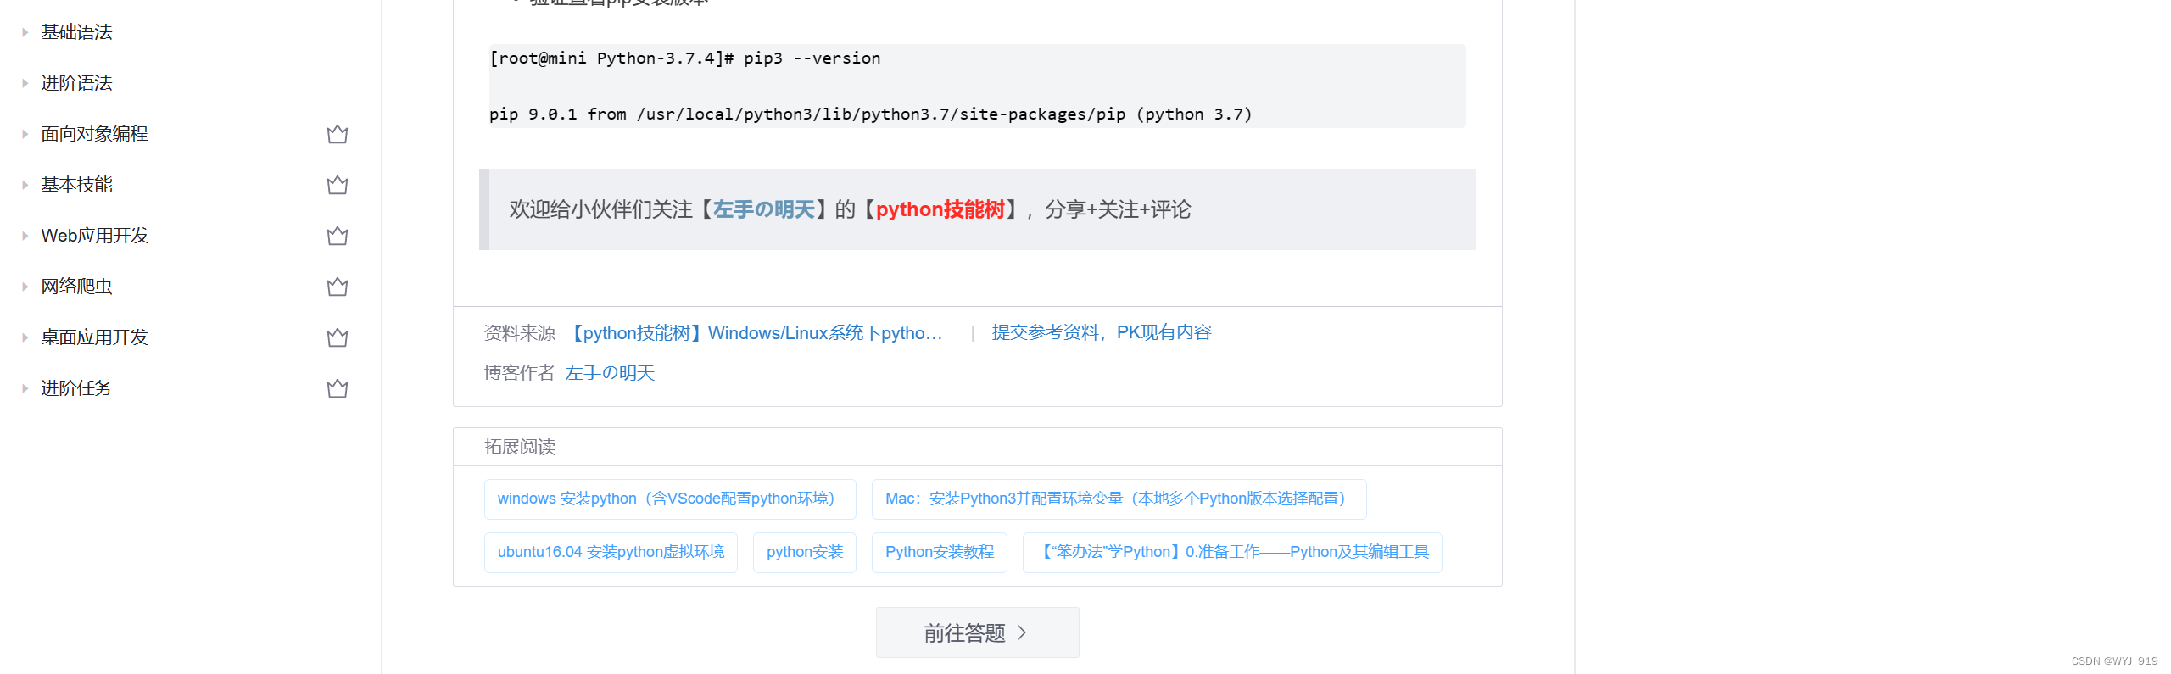Expand the 基本技能 tree arrow

[25, 185]
